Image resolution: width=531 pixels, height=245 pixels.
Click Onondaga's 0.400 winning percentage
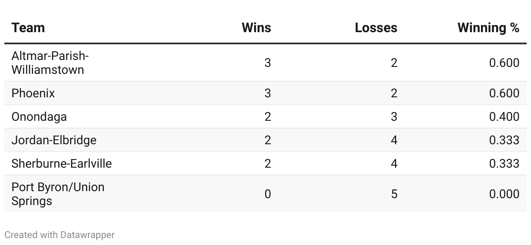click(504, 117)
